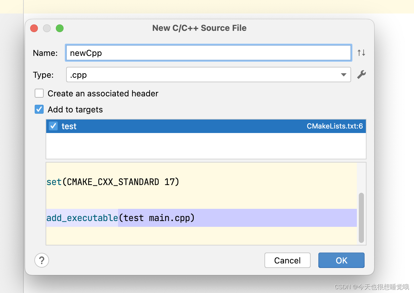414x293 pixels.
Task: Open help via the question mark icon
Action: click(42, 260)
